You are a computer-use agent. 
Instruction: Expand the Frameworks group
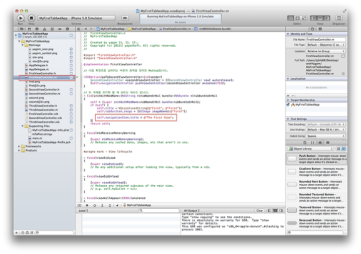19,147
